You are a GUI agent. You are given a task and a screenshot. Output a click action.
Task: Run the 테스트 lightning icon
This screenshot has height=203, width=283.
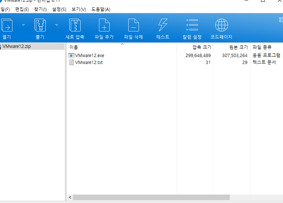click(163, 25)
